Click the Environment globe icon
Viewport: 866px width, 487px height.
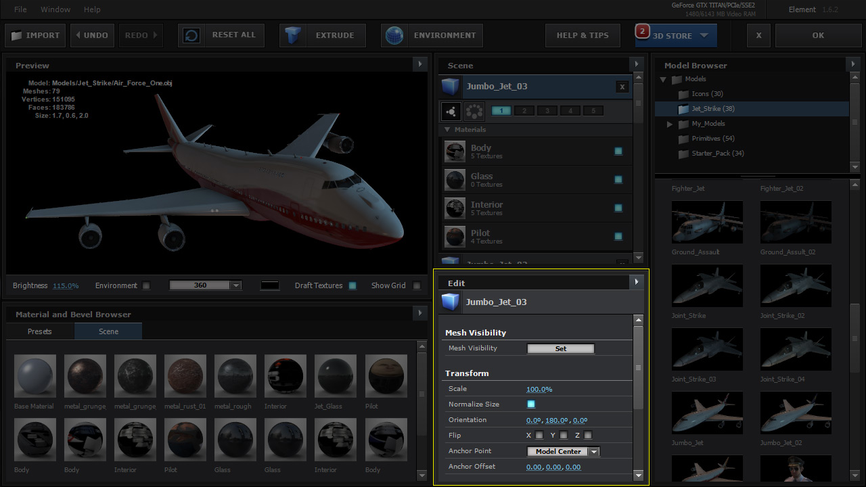(x=394, y=35)
